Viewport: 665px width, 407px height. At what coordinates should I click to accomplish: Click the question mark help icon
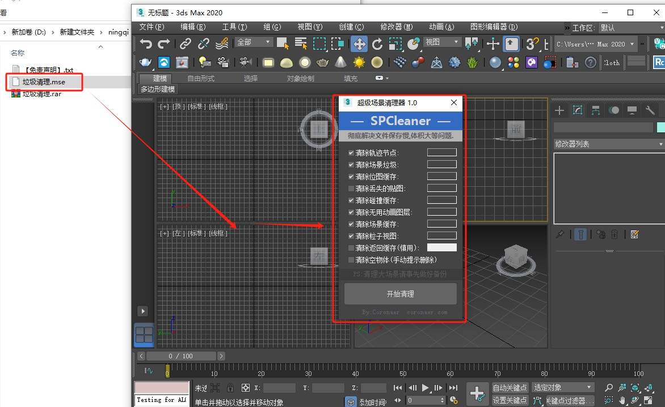(590, 63)
